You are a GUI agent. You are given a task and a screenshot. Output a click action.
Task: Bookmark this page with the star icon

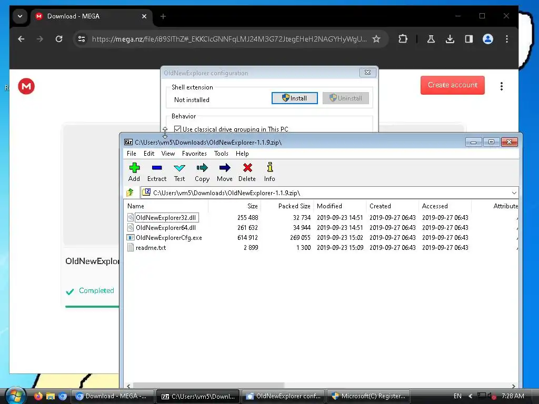[x=376, y=39]
